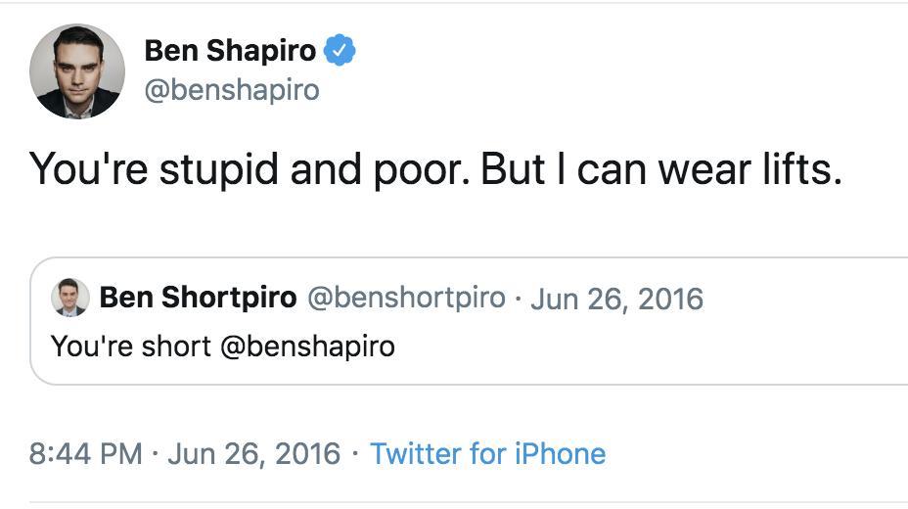
Task: Click the @benshapiro handle under the name
Action: click(x=231, y=90)
